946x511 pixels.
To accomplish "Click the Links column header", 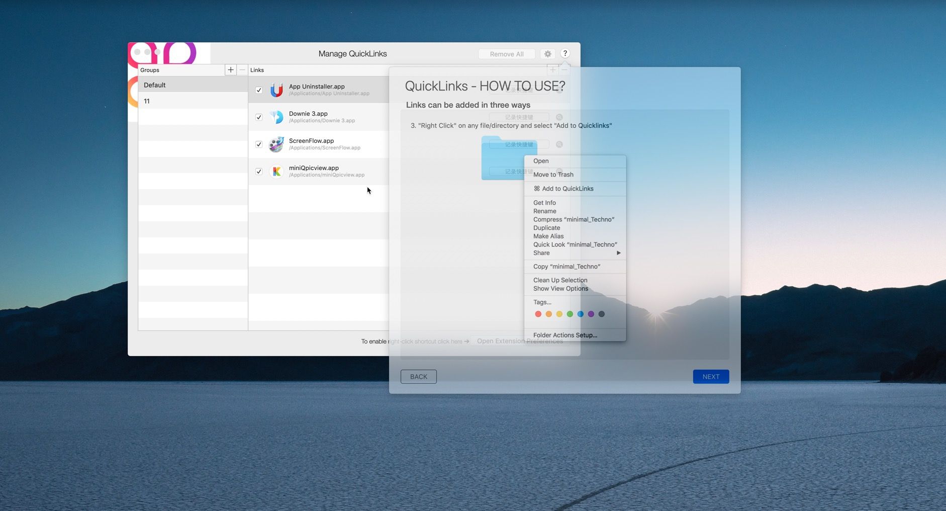I will click(x=257, y=70).
